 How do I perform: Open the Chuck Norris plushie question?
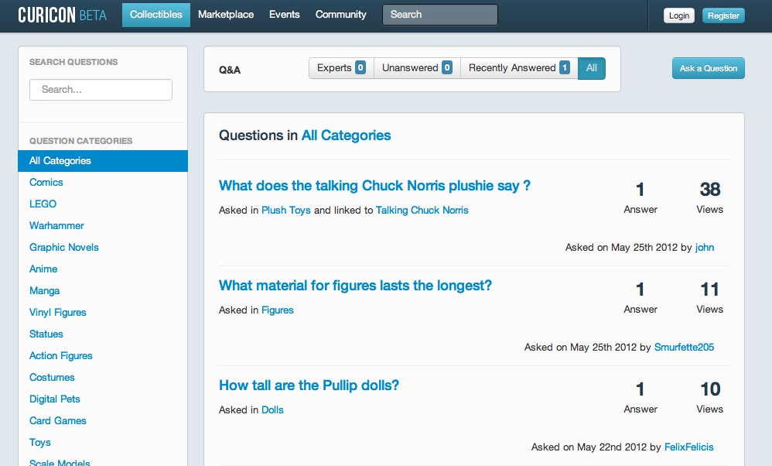[374, 186]
